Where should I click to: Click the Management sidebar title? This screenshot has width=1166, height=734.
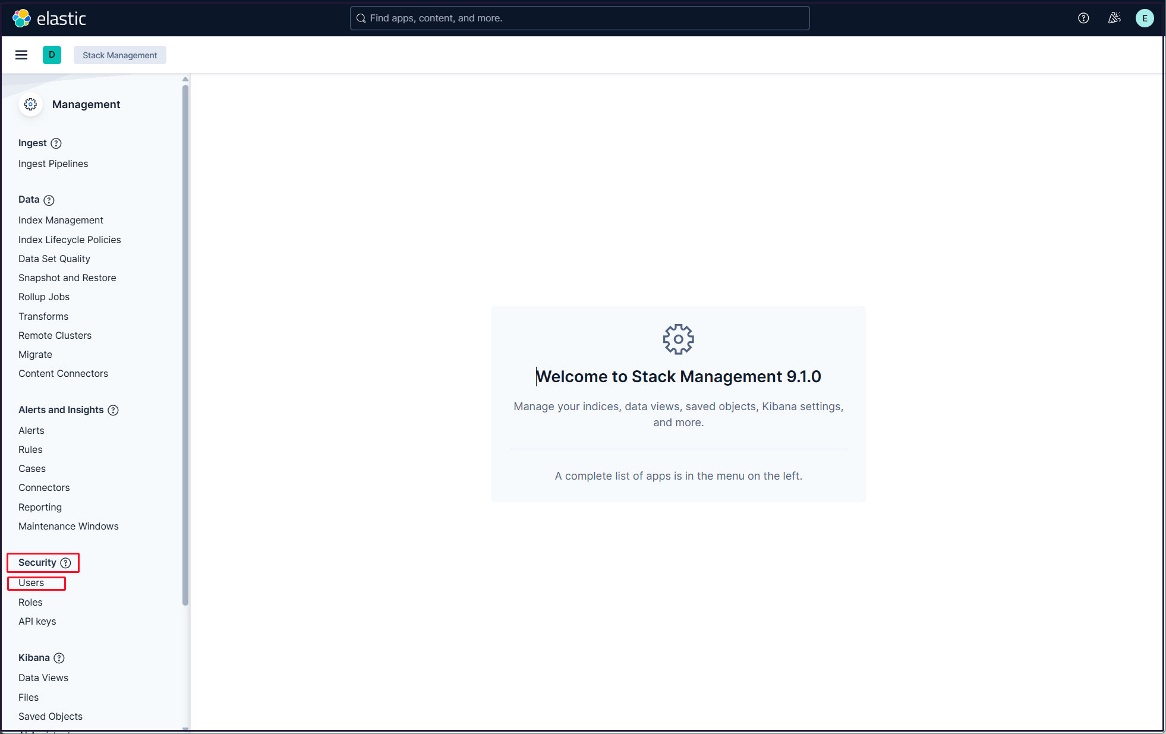[x=86, y=105]
